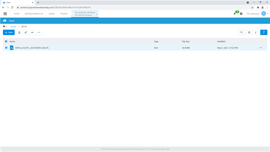270x152 pixels.
Task: Sort by the Name column header
Action: [x=12, y=41]
